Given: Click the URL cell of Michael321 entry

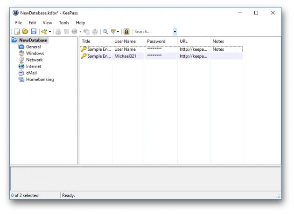Looking at the screenshot, I should point(194,56).
